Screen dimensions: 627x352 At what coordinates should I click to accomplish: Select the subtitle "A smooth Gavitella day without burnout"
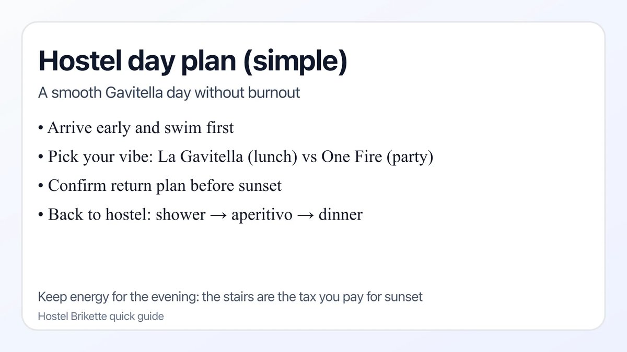[x=169, y=93]
